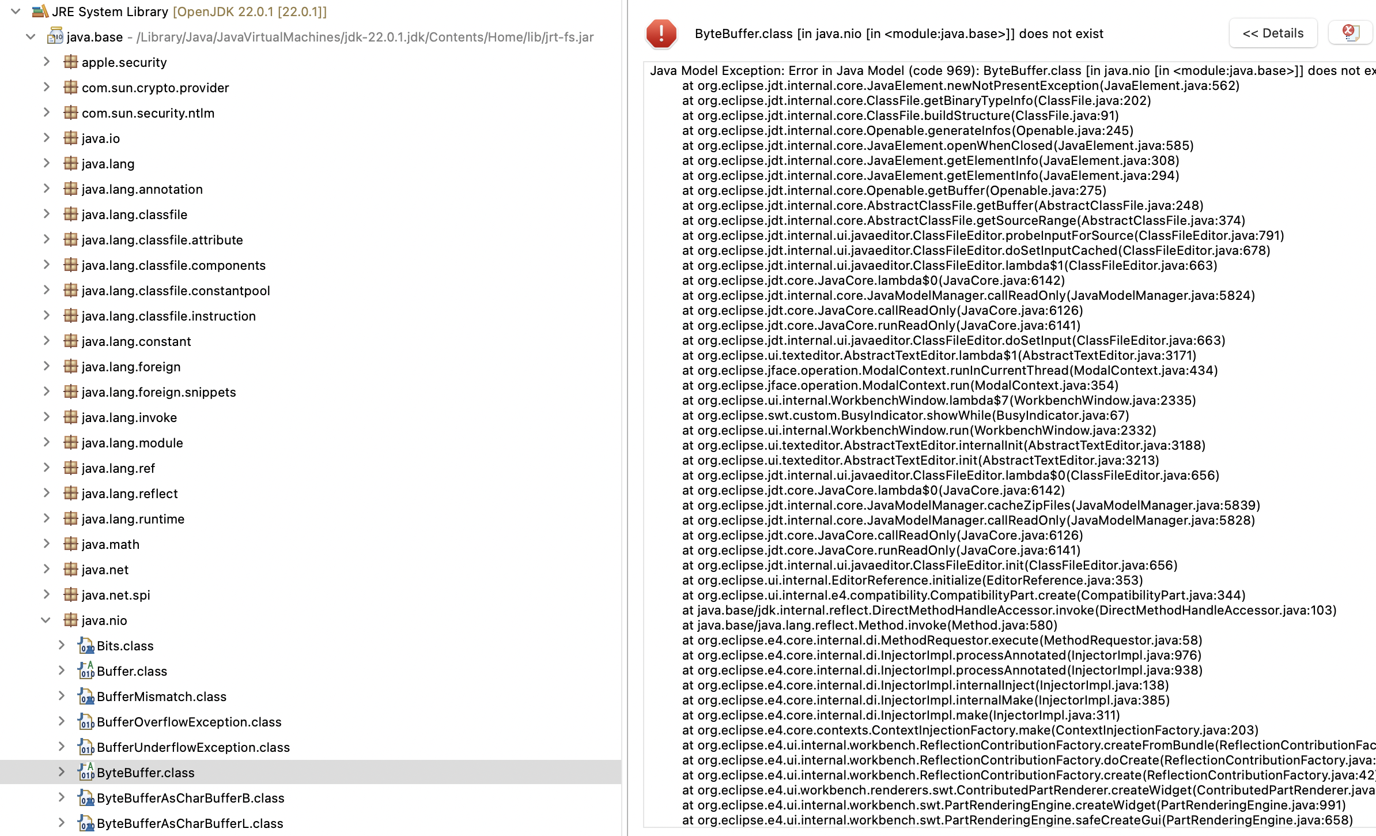The image size is (1376, 836).
Task: Click the error log icon button
Action: (x=1350, y=33)
